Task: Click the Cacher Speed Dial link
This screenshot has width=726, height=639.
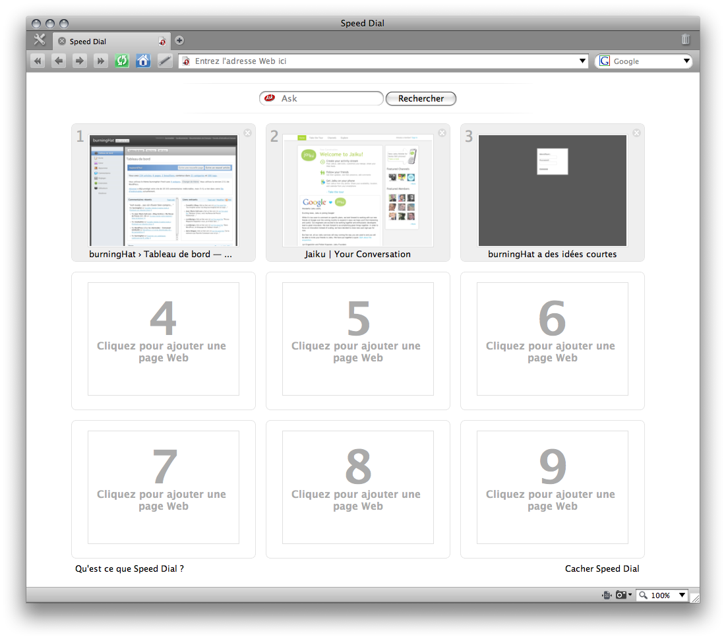Action: [x=602, y=568]
